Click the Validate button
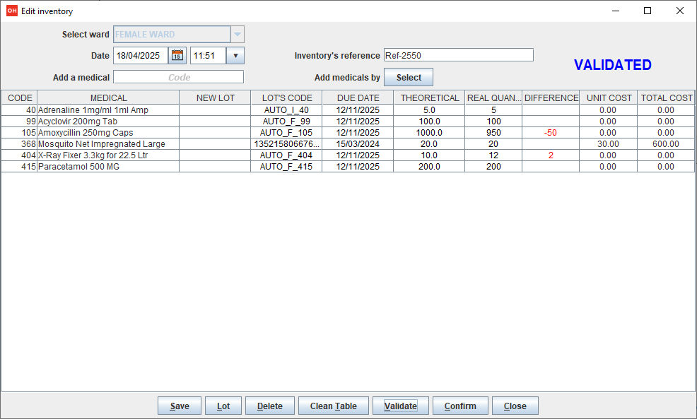 point(400,406)
